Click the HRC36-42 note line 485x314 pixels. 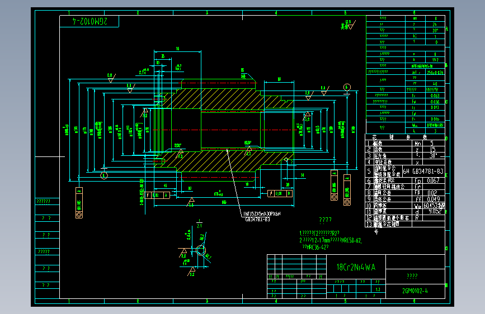point(316,247)
